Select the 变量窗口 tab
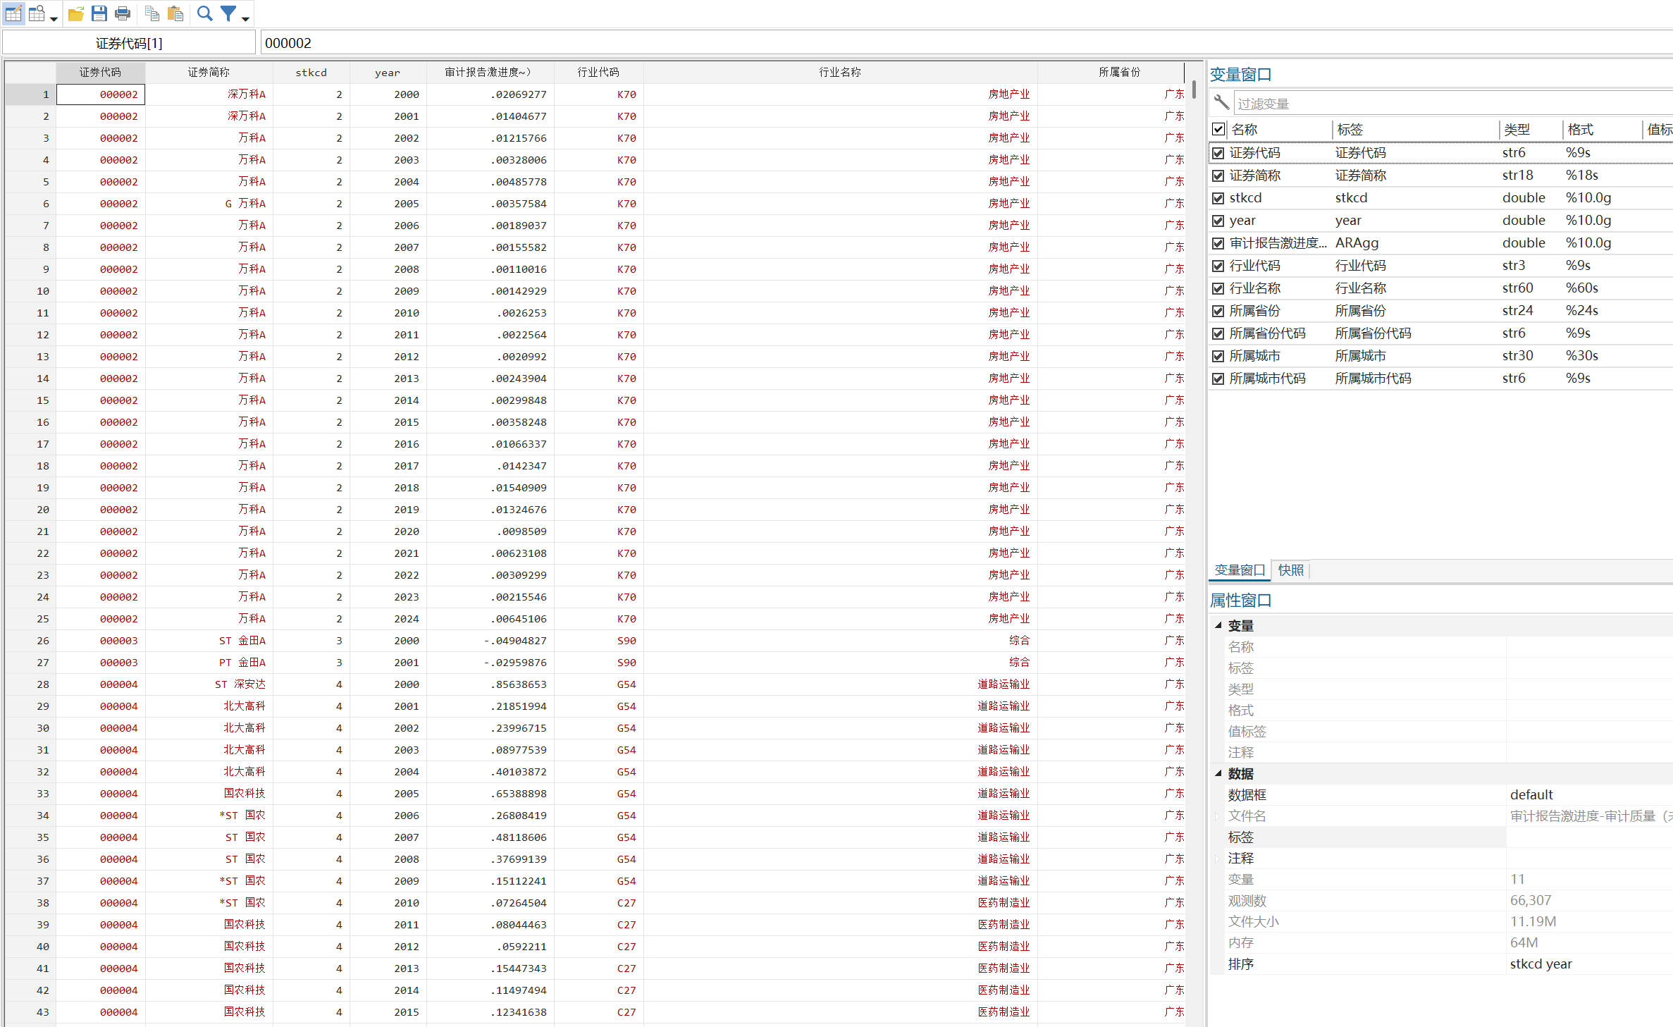The width and height of the screenshot is (1673, 1027). [1240, 570]
